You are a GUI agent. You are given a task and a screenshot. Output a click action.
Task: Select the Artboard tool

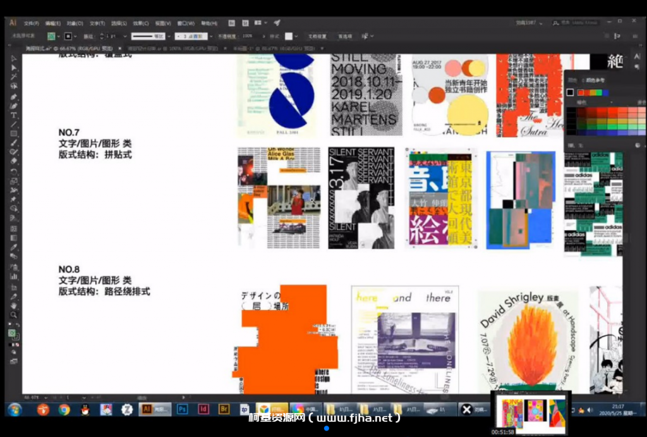tap(14, 286)
